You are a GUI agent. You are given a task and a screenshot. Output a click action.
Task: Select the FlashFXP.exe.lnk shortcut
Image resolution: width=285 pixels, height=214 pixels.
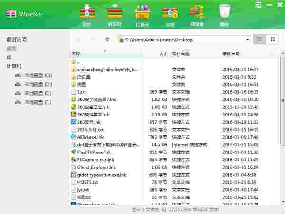click(174, 152)
